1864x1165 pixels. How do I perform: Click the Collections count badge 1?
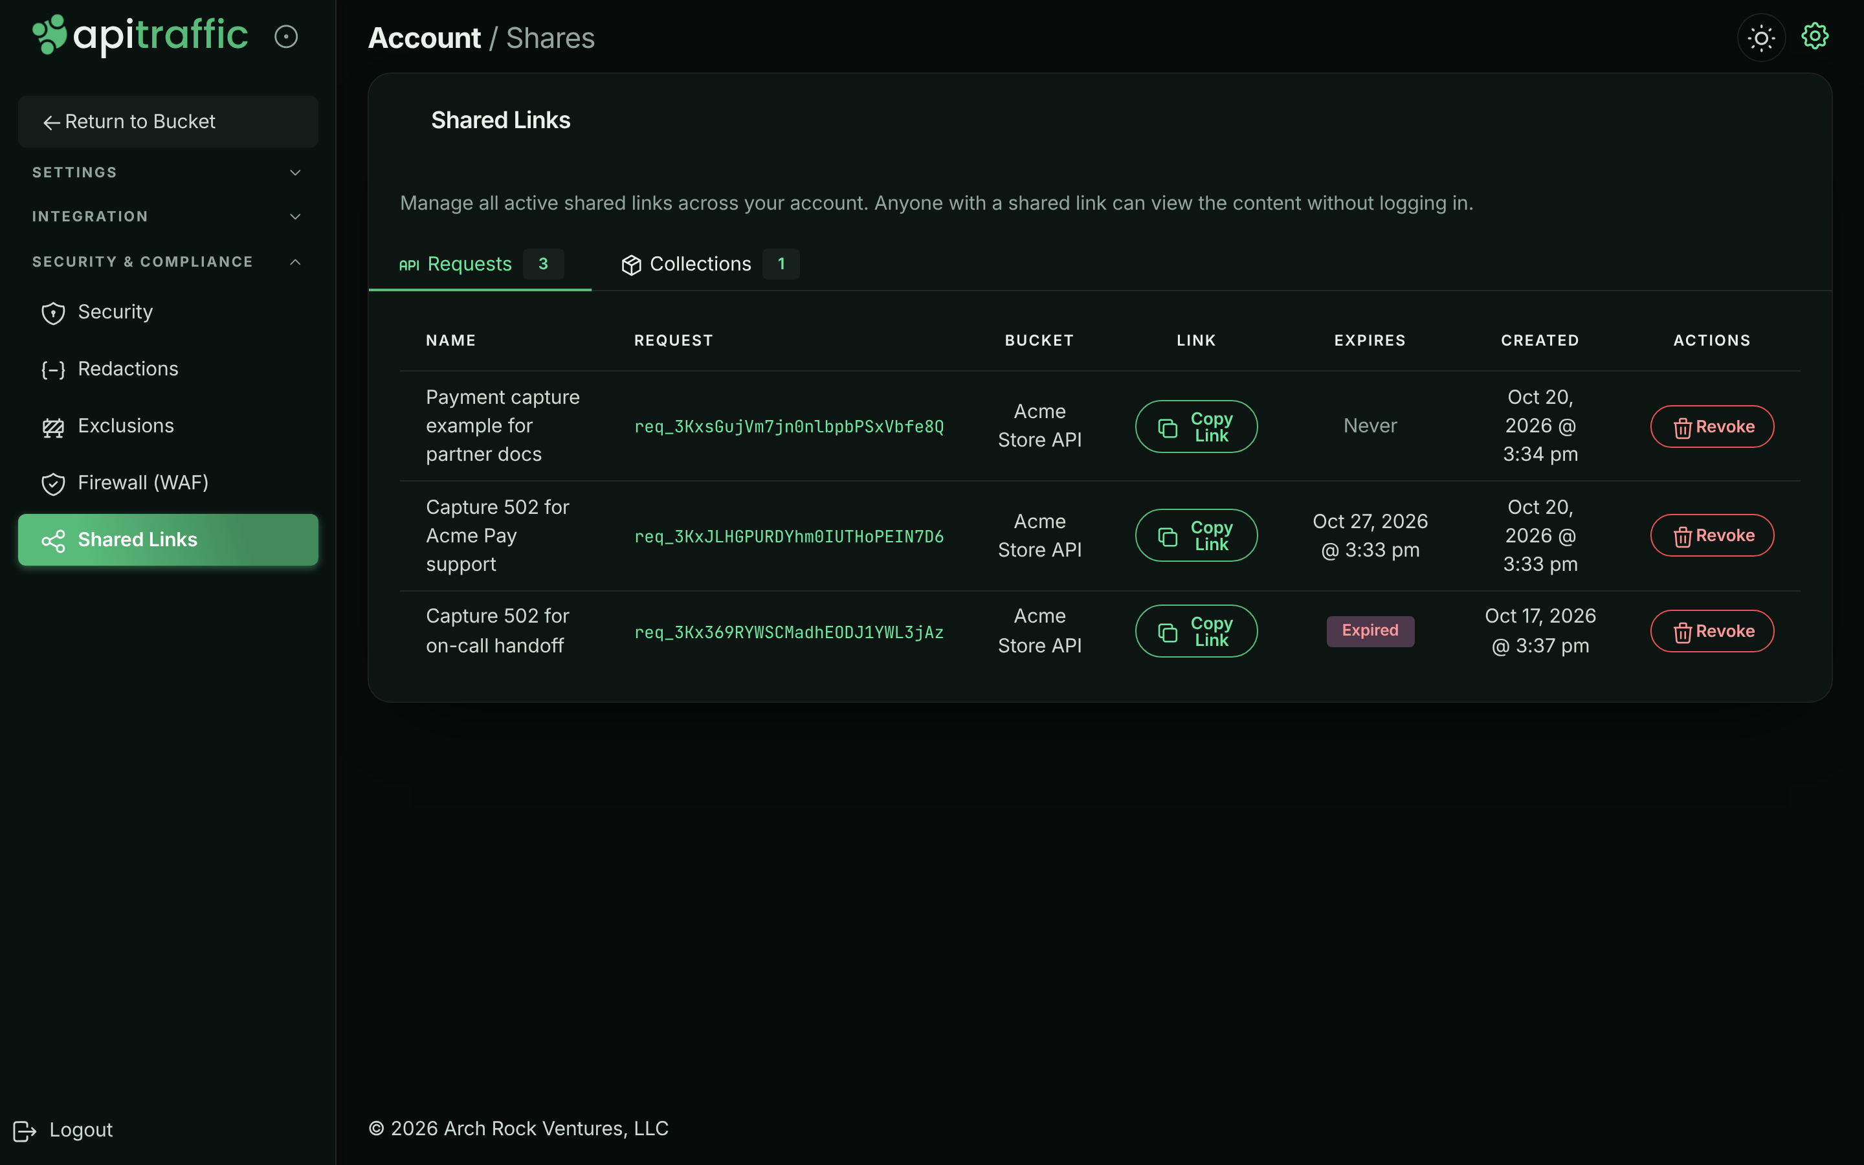[781, 264]
